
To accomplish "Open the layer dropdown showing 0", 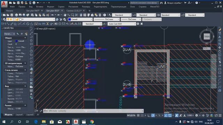I will coord(31,19).
